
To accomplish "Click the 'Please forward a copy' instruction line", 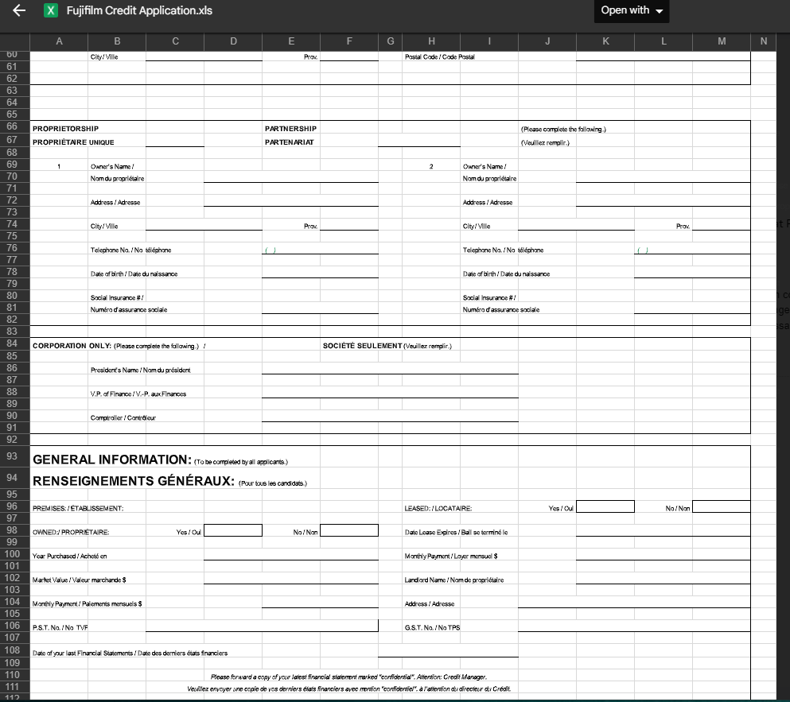I will (348, 677).
